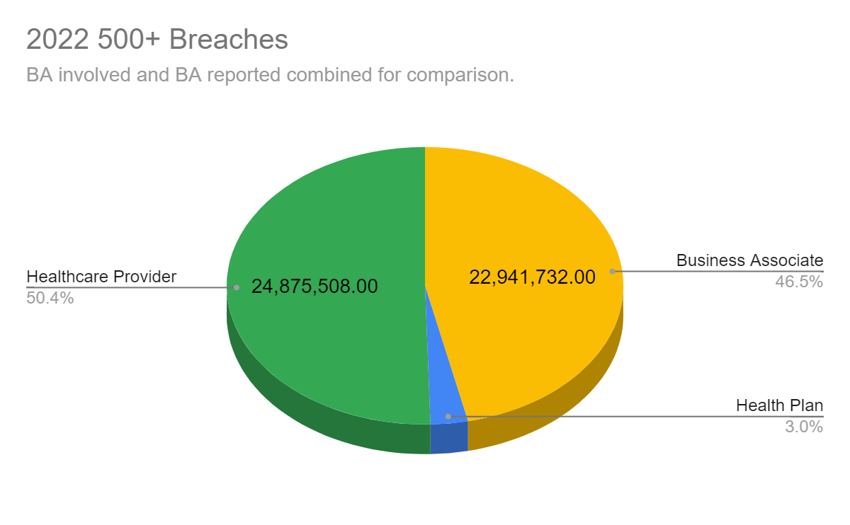Click the "Business Associate" label text
The height and width of the screenshot is (525, 850).
pos(749,260)
